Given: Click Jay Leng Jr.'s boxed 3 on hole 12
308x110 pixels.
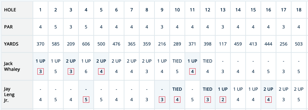Looking at the screenshot, I should (x=207, y=100).
